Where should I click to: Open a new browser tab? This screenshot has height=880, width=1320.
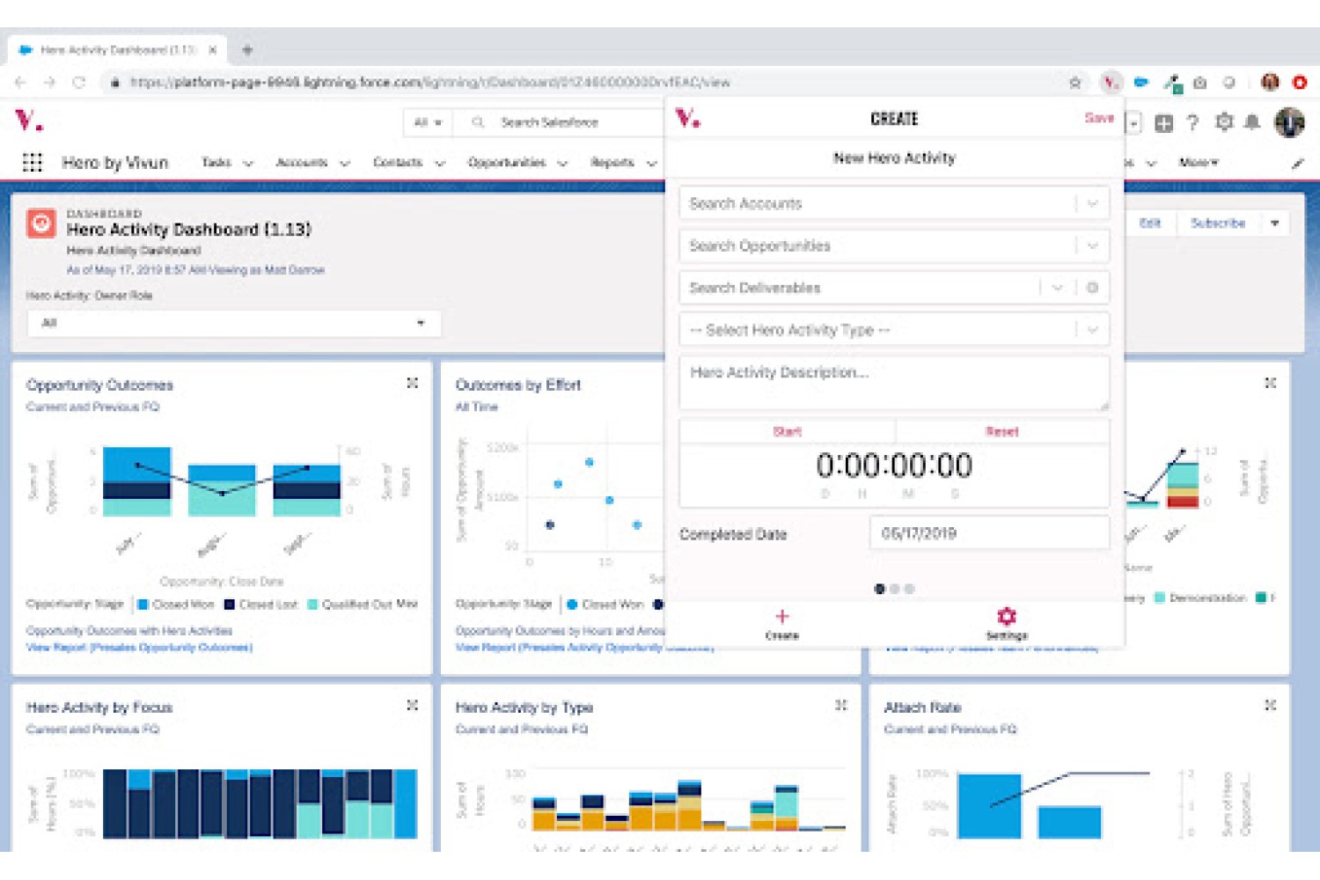pos(247,50)
